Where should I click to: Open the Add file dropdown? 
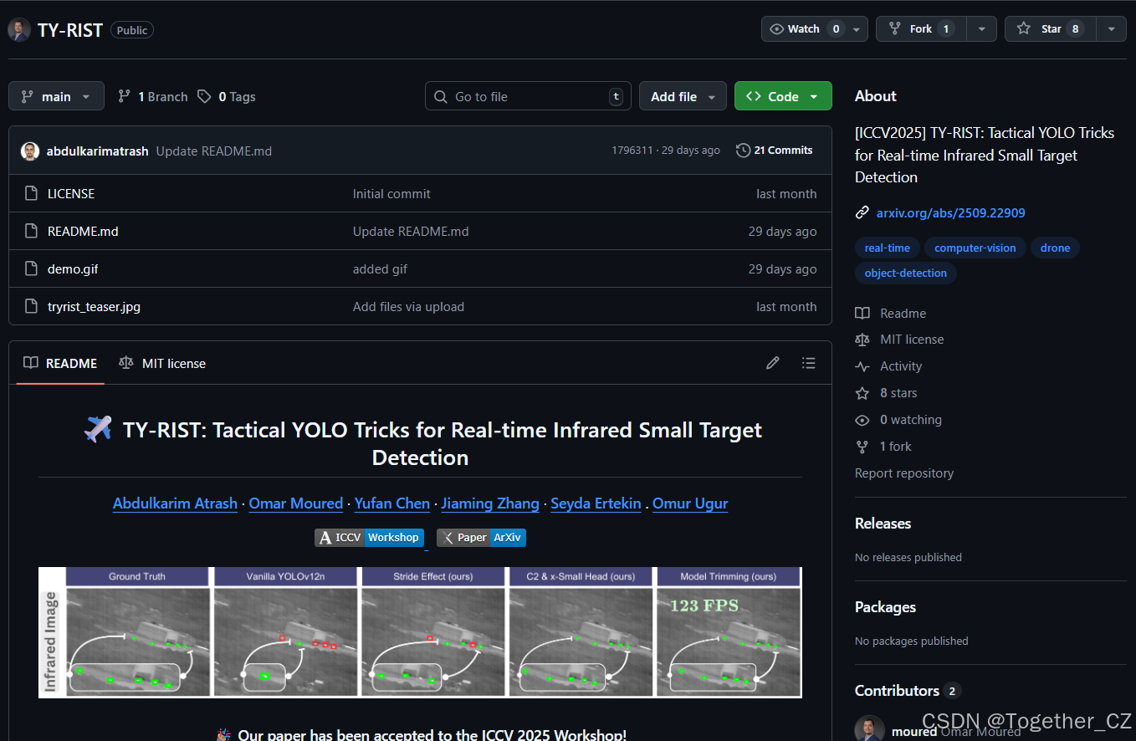pos(683,95)
